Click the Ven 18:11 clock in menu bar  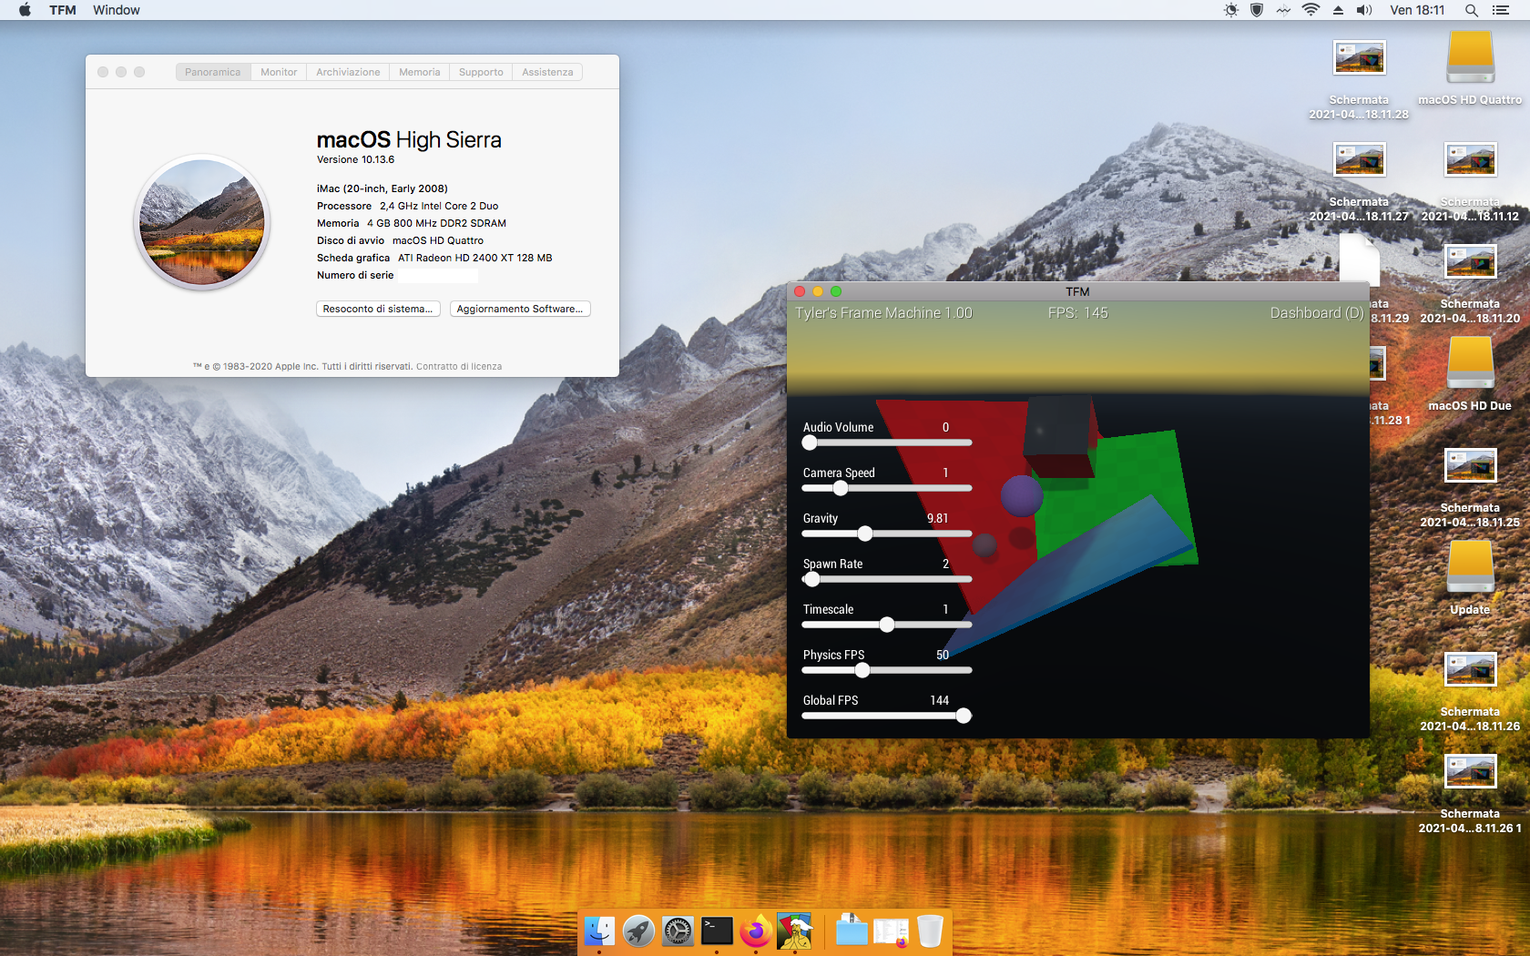1417,10
